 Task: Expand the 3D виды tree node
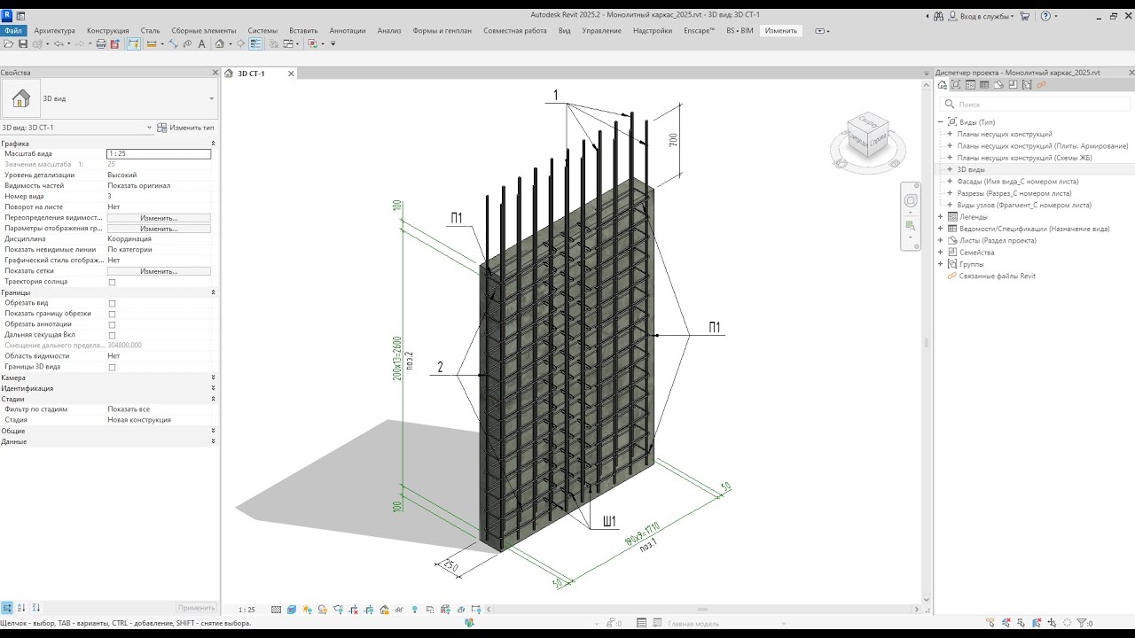click(950, 169)
